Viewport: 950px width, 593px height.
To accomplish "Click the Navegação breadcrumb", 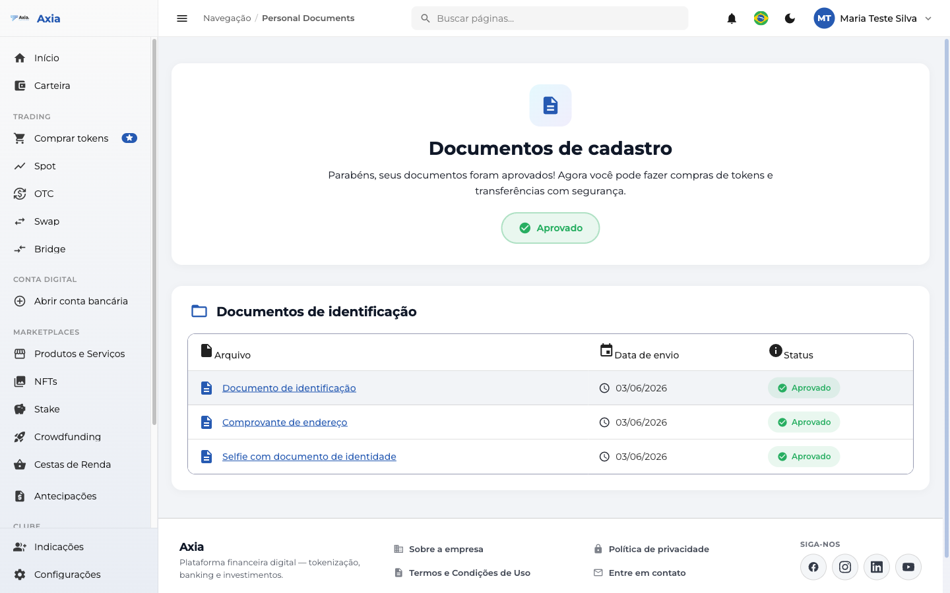I will click(227, 18).
